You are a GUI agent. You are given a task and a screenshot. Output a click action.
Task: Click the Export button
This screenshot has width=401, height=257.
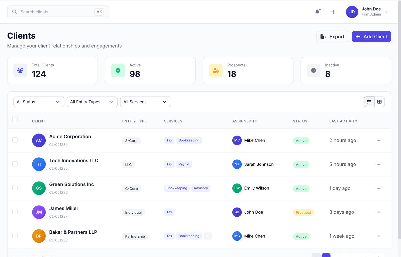click(332, 36)
